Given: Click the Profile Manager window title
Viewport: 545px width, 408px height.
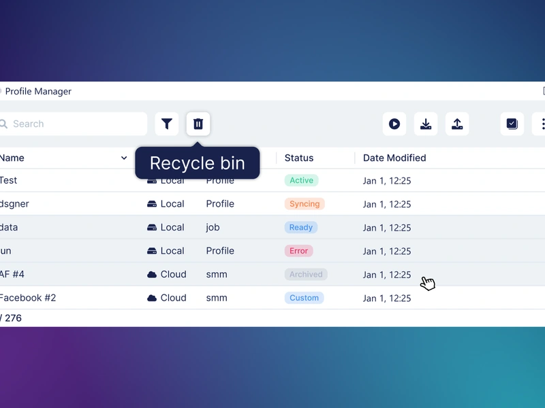Looking at the screenshot, I should click(x=38, y=91).
